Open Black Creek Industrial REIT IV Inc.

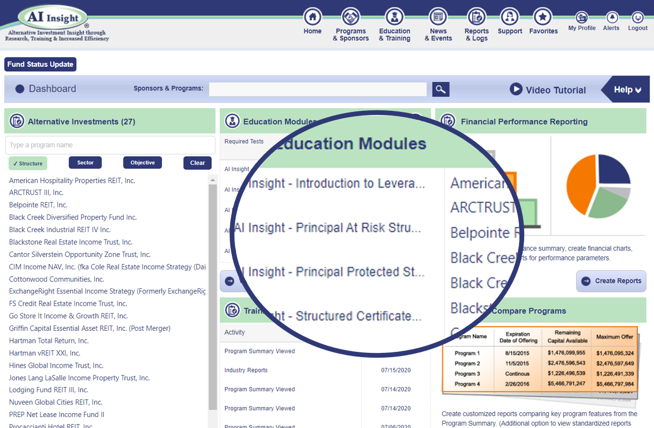[x=60, y=229]
